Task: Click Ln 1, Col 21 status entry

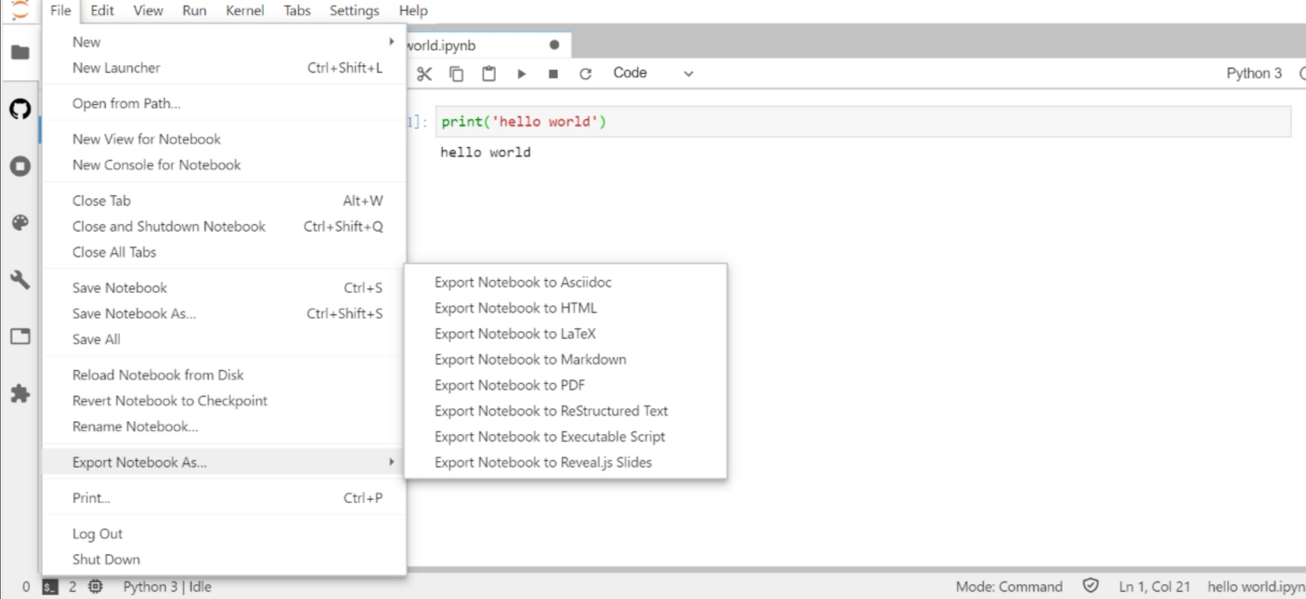Action: click(x=1154, y=587)
